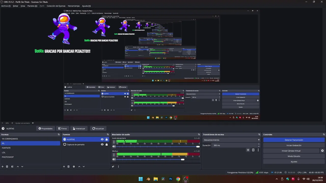
Task: Open scene filters icon in Escenas toolbar
Action: pyautogui.click(x=12, y=166)
